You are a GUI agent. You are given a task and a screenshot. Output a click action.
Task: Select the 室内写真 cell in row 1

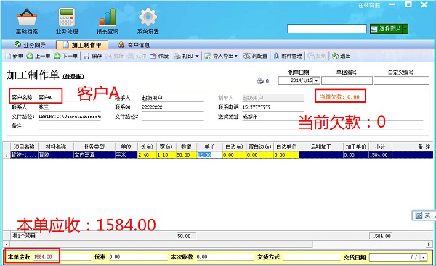pyautogui.click(x=94, y=155)
